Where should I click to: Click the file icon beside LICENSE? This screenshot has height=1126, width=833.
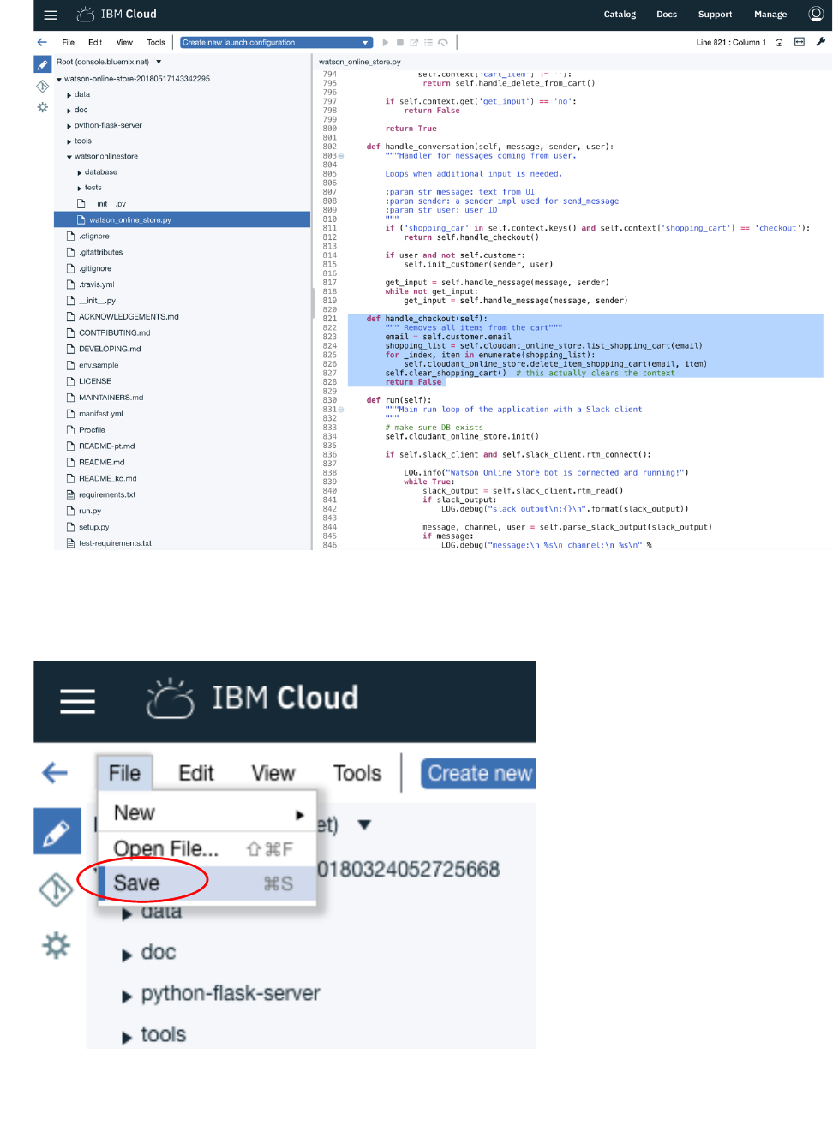71,381
